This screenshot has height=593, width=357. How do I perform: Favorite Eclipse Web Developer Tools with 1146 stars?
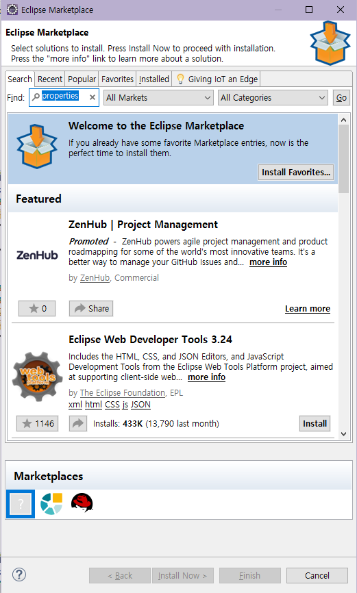click(x=38, y=424)
